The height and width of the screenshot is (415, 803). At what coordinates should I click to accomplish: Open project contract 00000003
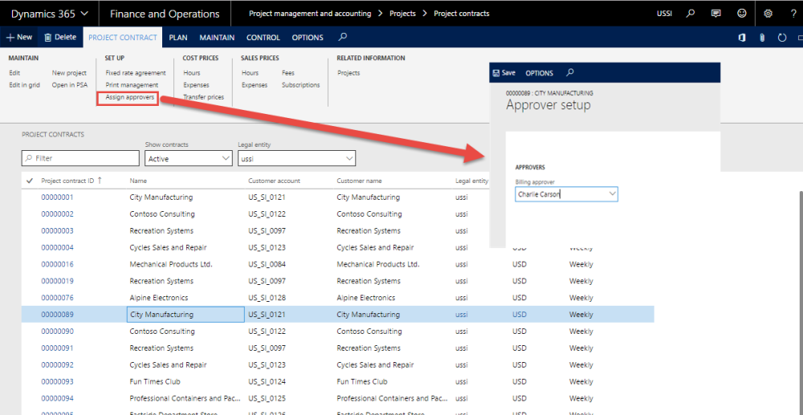click(x=57, y=231)
